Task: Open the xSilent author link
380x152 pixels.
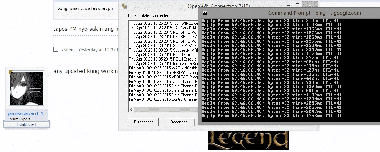Action: pyautogui.click(x=69, y=50)
